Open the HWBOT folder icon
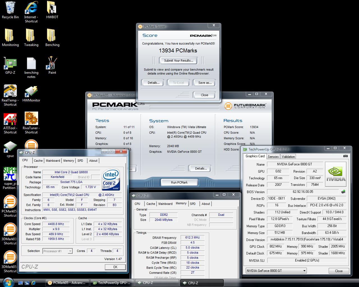The height and width of the screenshot is (287, 359). click(52, 10)
